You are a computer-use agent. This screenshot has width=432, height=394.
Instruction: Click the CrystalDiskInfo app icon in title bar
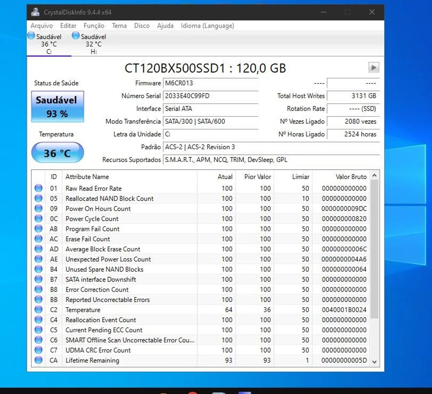click(35, 12)
